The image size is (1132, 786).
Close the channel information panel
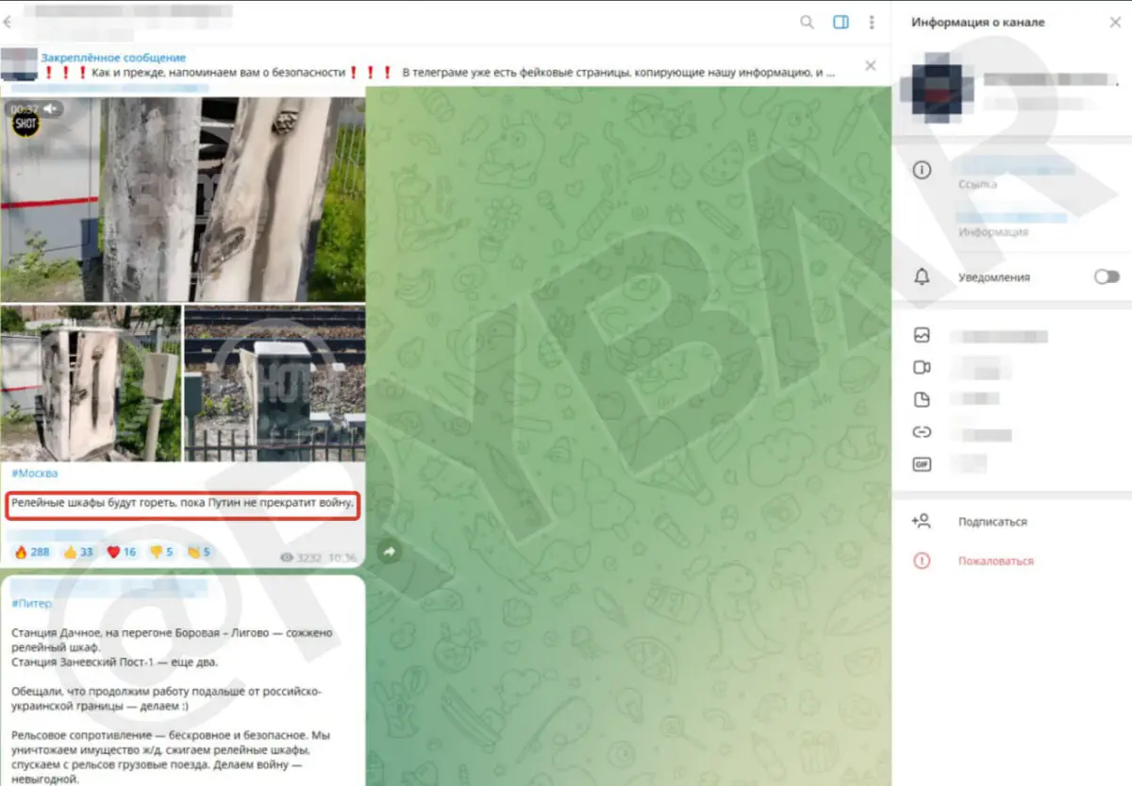[1114, 23]
